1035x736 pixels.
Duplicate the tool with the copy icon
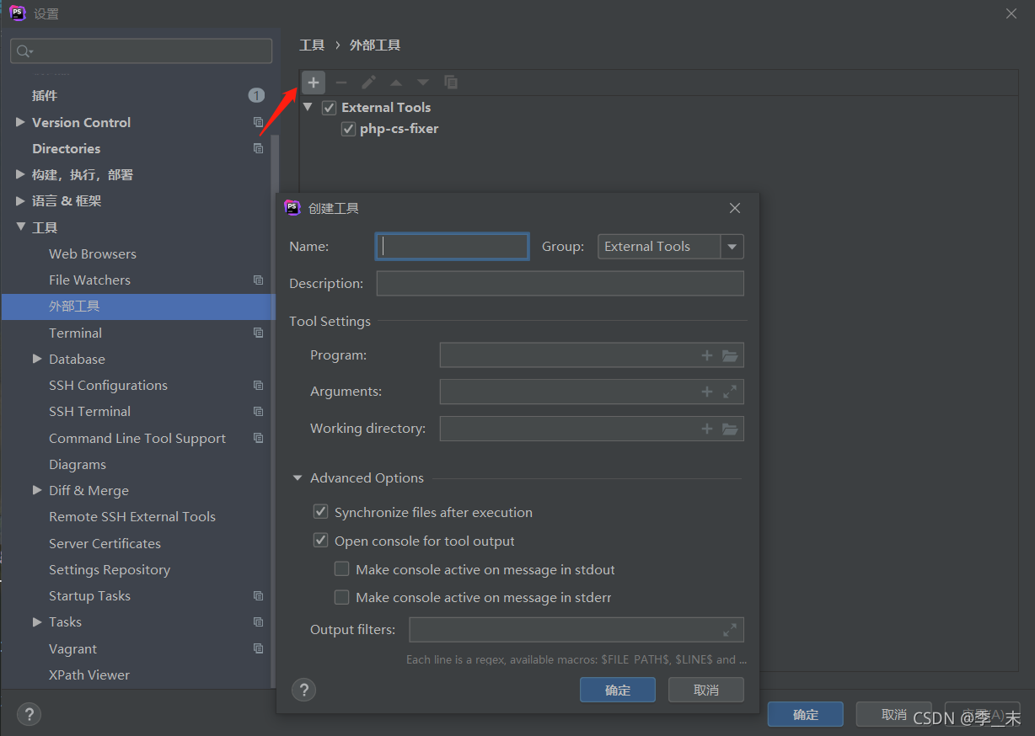coord(451,82)
